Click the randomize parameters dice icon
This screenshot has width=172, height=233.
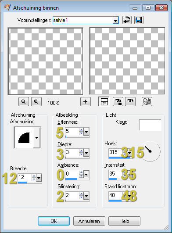coord(147,102)
